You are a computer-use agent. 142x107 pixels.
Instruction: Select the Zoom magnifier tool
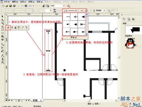pyautogui.click(x=3, y=23)
